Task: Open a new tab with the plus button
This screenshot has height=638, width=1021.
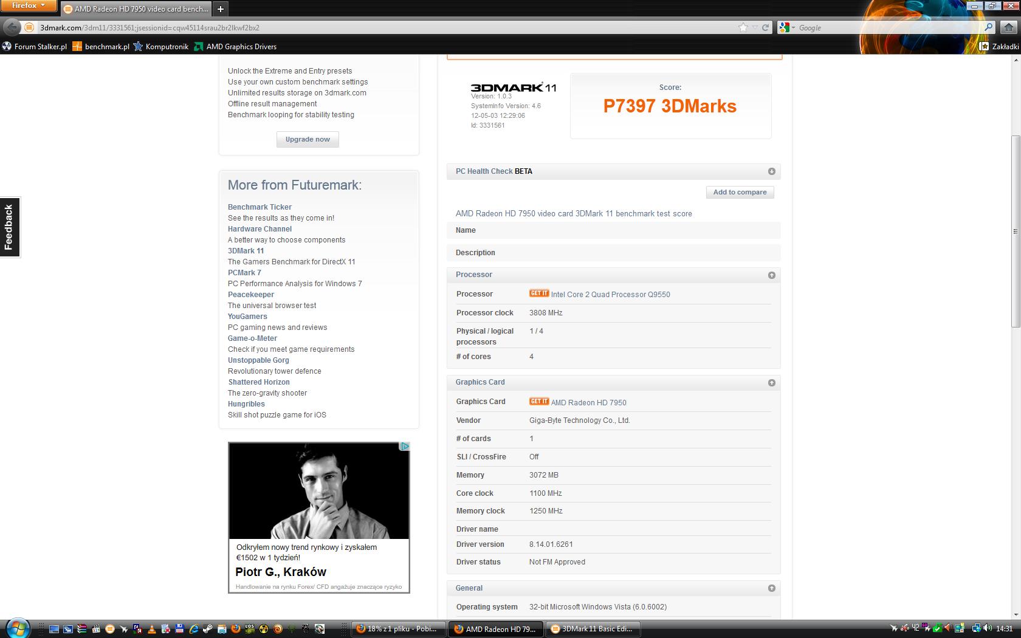Action: (221, 9)
